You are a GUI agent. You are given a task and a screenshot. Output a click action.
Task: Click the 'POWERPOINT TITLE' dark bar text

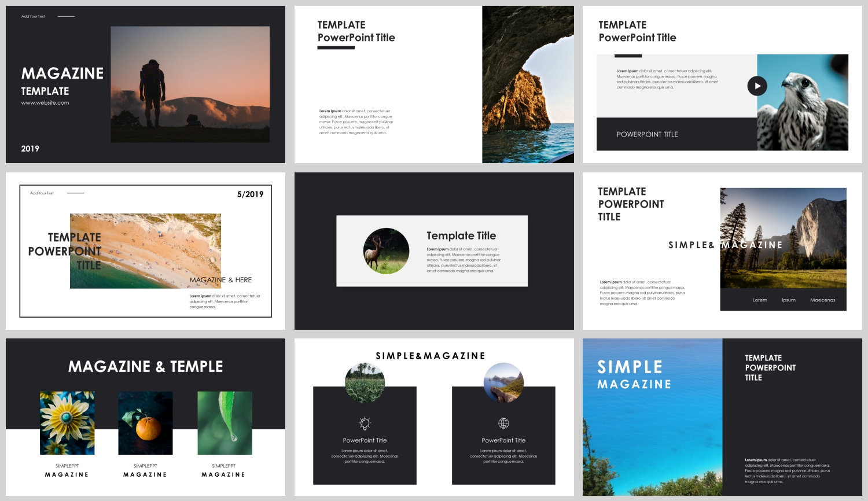point(647,134)
